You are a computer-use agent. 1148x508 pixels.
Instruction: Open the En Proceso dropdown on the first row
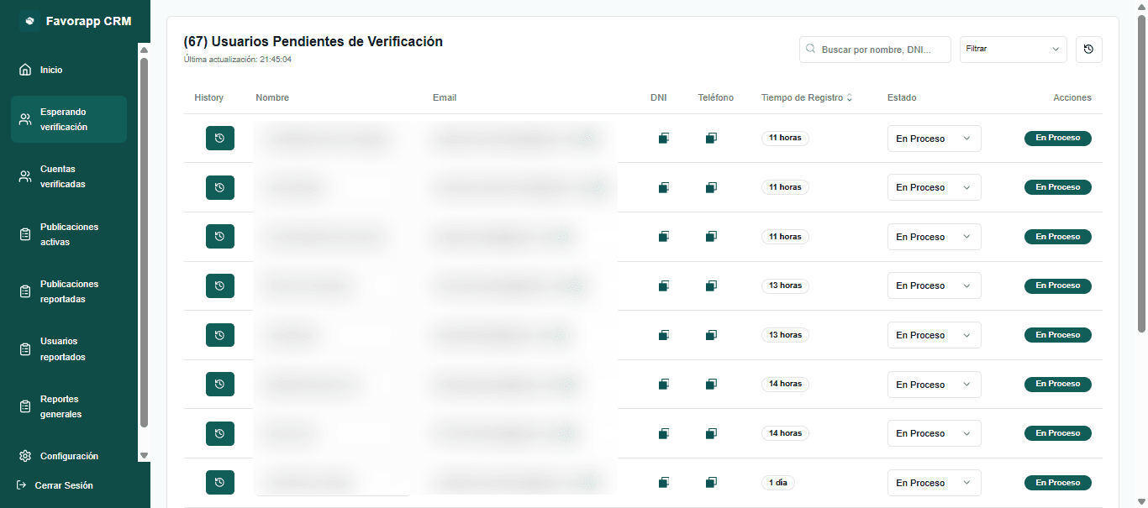[934, 138]
